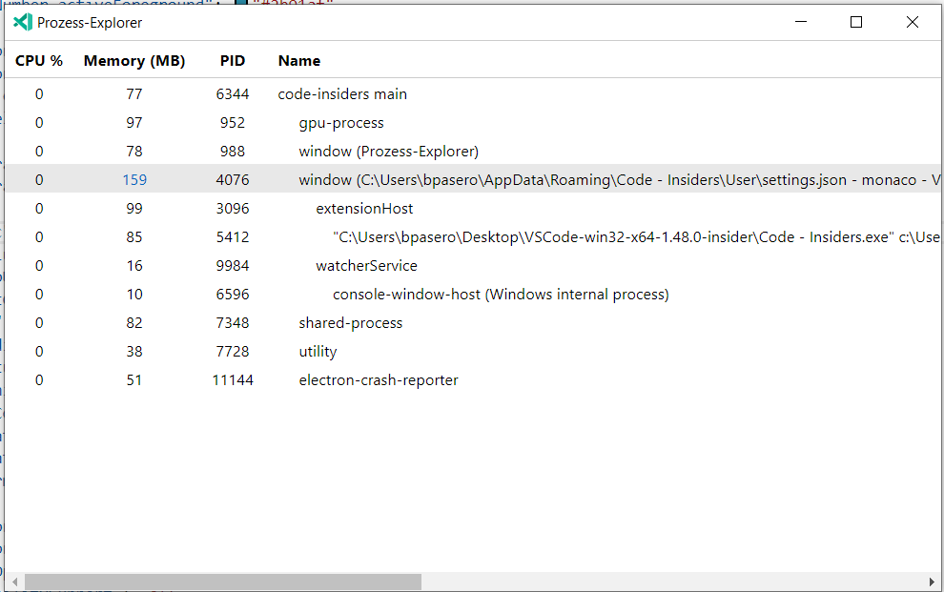
Task: Click memory value 10 of console-window-host
Action: click(134, 295)
